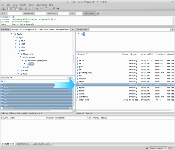
Task: Switch to the Successful transfers tab
Action: (x=42, y=144)
